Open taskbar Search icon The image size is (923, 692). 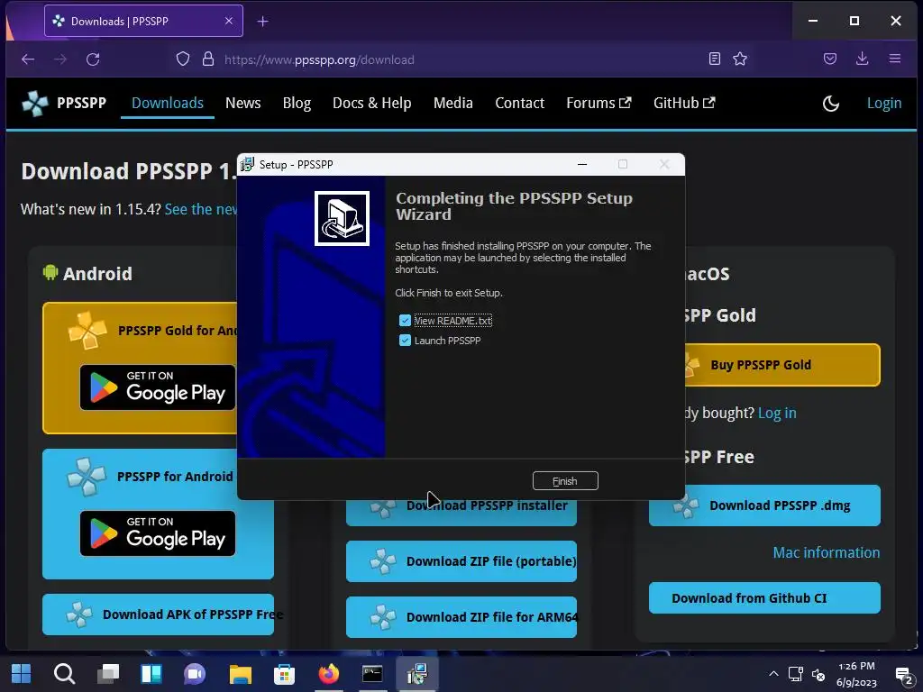(64, 674)
